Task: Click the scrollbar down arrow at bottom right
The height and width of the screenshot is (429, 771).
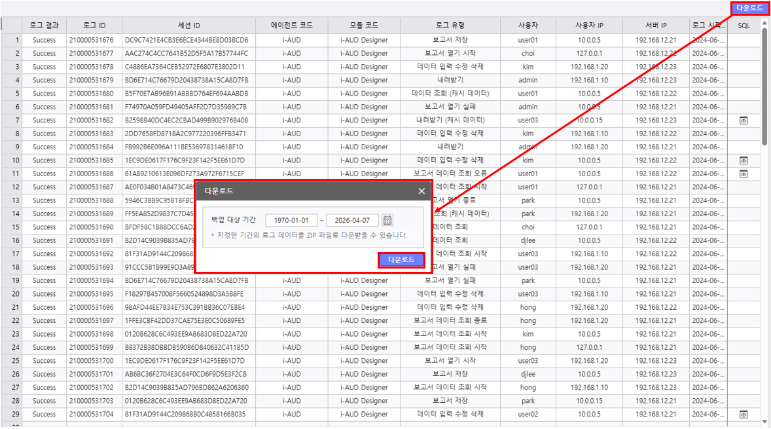Action: click(x=764, y=422)
